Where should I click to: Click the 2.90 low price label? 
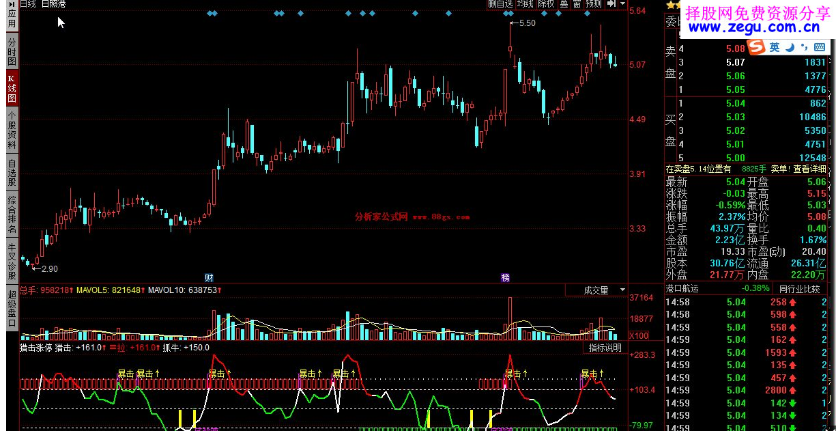[x=49, y=269]
